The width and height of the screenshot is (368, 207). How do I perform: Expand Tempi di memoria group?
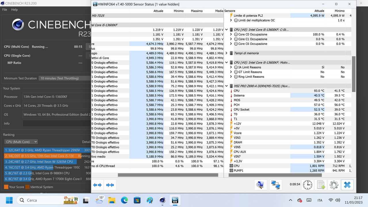227,53
